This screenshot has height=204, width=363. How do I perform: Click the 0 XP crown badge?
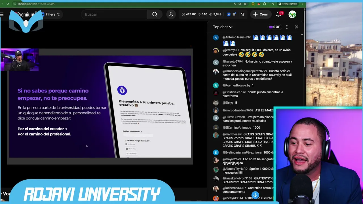point(275,27)
